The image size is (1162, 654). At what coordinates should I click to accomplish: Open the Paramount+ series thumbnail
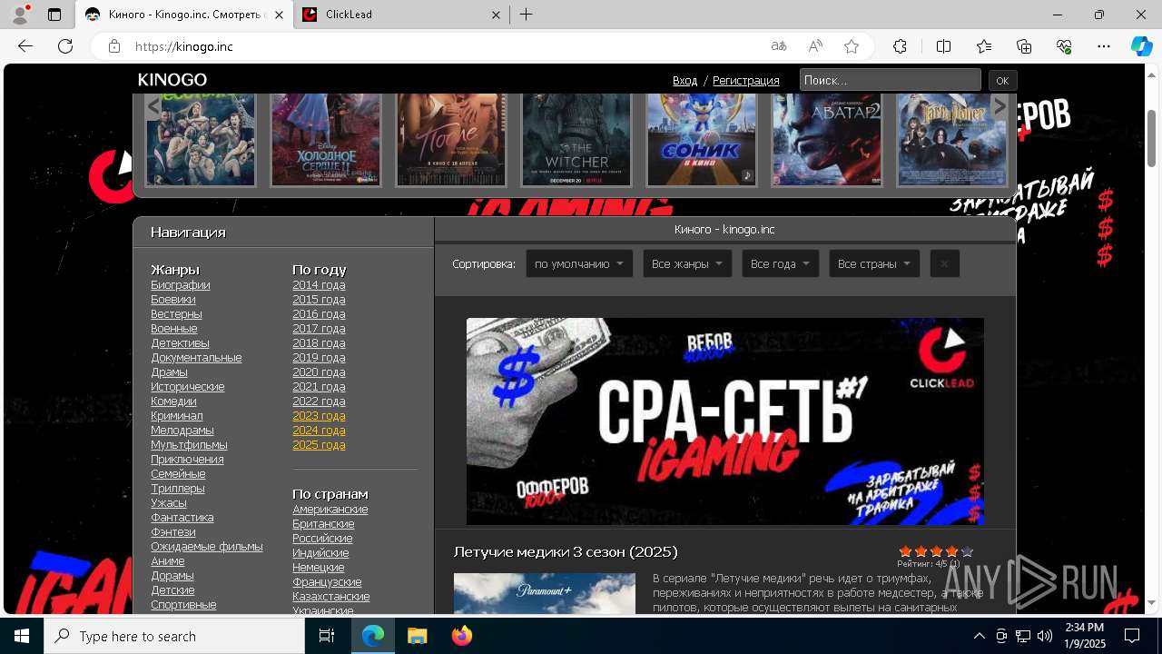(x=545, y=593)
